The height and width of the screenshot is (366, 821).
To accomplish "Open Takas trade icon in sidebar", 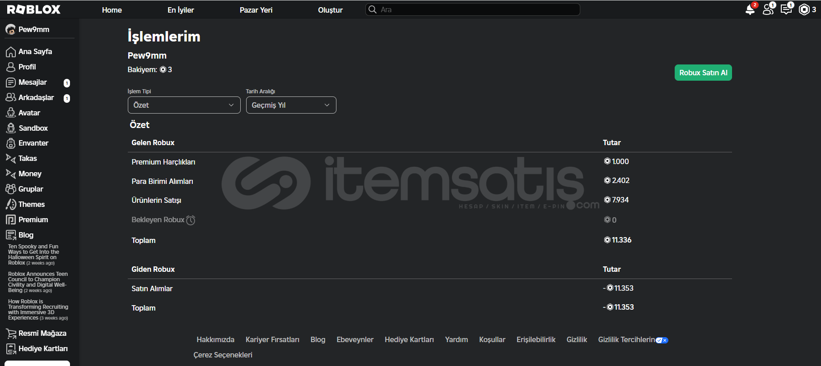I will tap(11, 158).
